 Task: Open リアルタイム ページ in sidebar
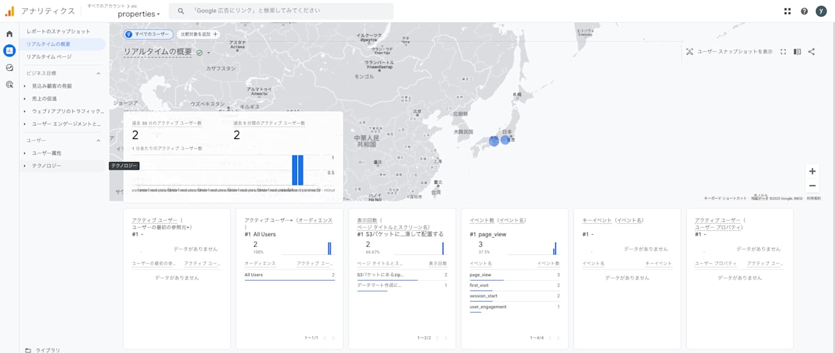pyautogui.click(x=49, y=56)
